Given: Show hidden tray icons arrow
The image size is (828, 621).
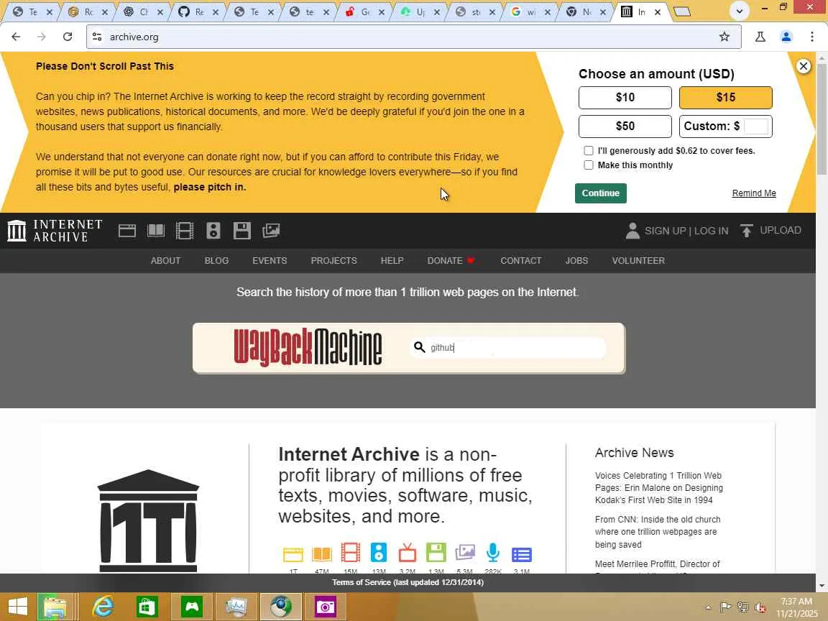Looking at the screenshot, I should click(x=708, y=607).
